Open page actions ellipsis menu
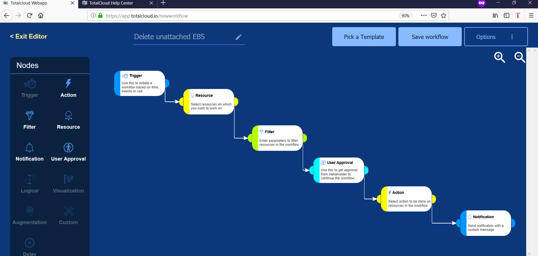 [x=424, y=16]
